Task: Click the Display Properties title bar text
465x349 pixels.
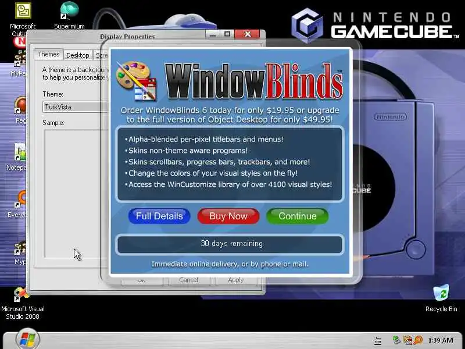Action: 127,37
